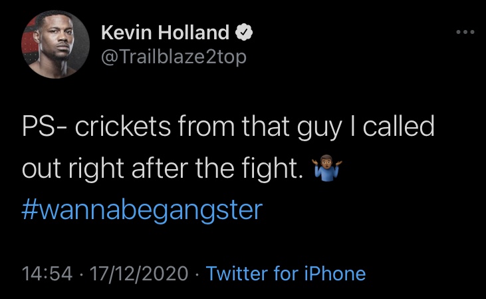Click the word "after" in the tweet

point(160,168)
